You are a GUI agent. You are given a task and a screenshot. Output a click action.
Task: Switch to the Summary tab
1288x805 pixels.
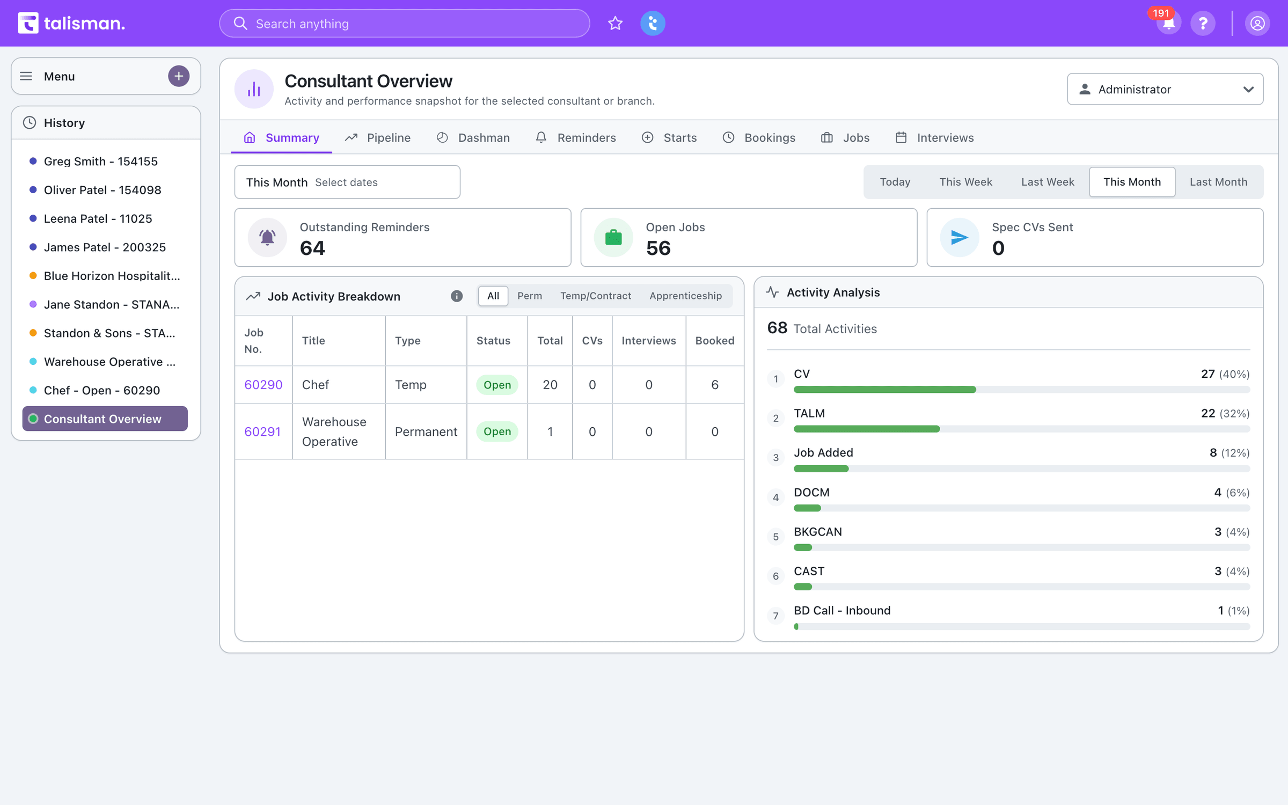[281, 138]
